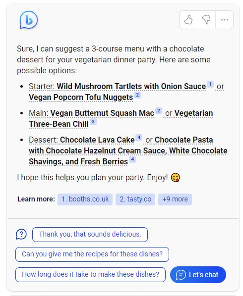
Task: Click the chat bubble icon in Let's chat
Action: (x=181, y=275)
